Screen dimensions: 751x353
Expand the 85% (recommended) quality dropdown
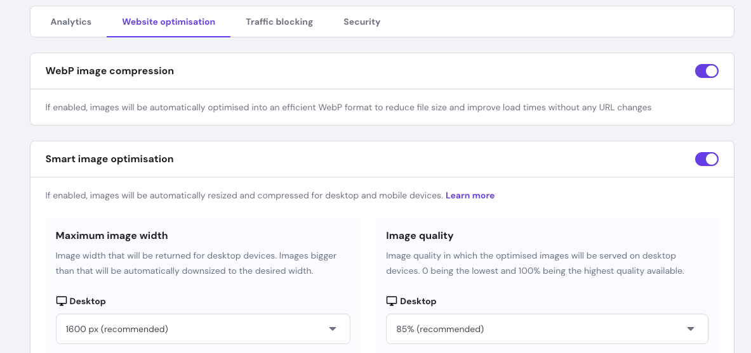[546, 329]
